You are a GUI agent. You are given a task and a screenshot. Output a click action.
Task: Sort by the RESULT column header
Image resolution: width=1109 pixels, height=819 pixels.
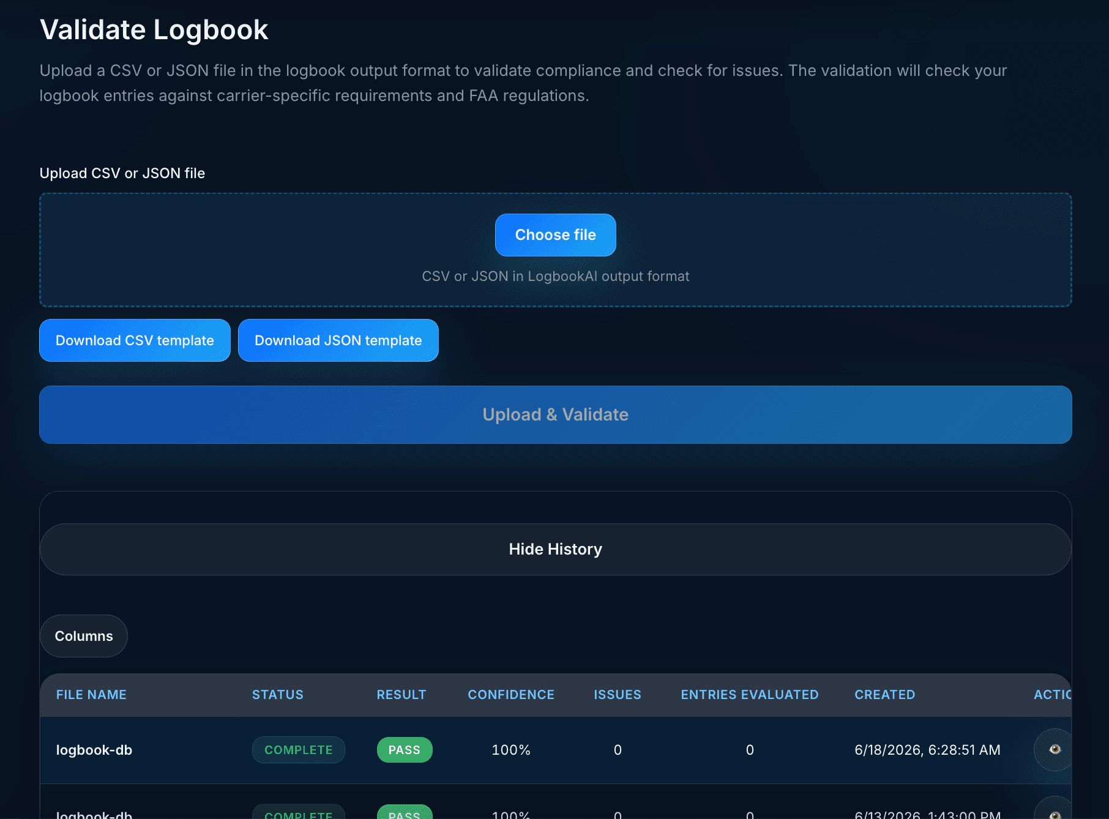click(401, 695)
